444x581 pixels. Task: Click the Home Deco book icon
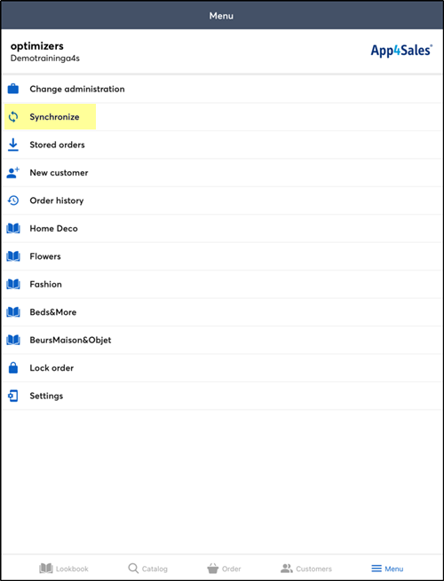(13, 228)
